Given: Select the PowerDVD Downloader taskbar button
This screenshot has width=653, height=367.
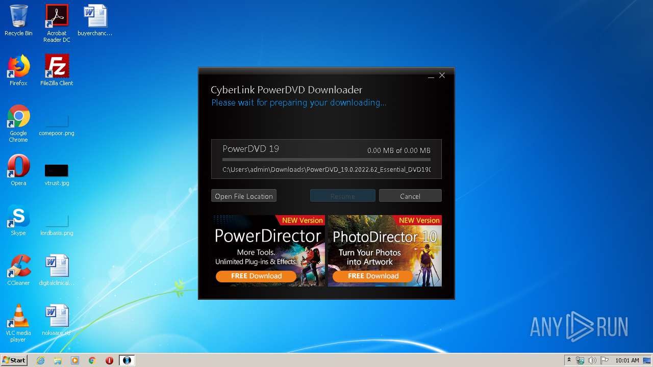Looking at the screenshot, I should tap(127, 360).
